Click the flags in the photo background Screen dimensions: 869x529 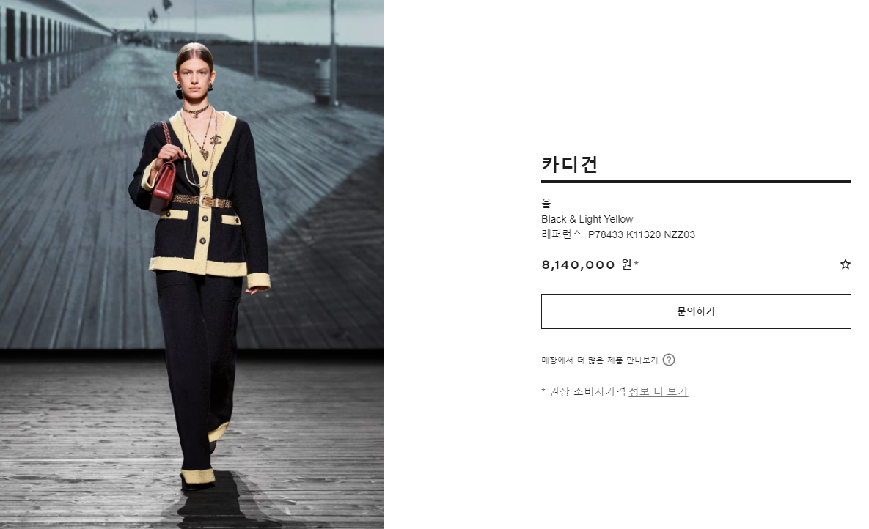pyautogui.click(x=160, y=11)
